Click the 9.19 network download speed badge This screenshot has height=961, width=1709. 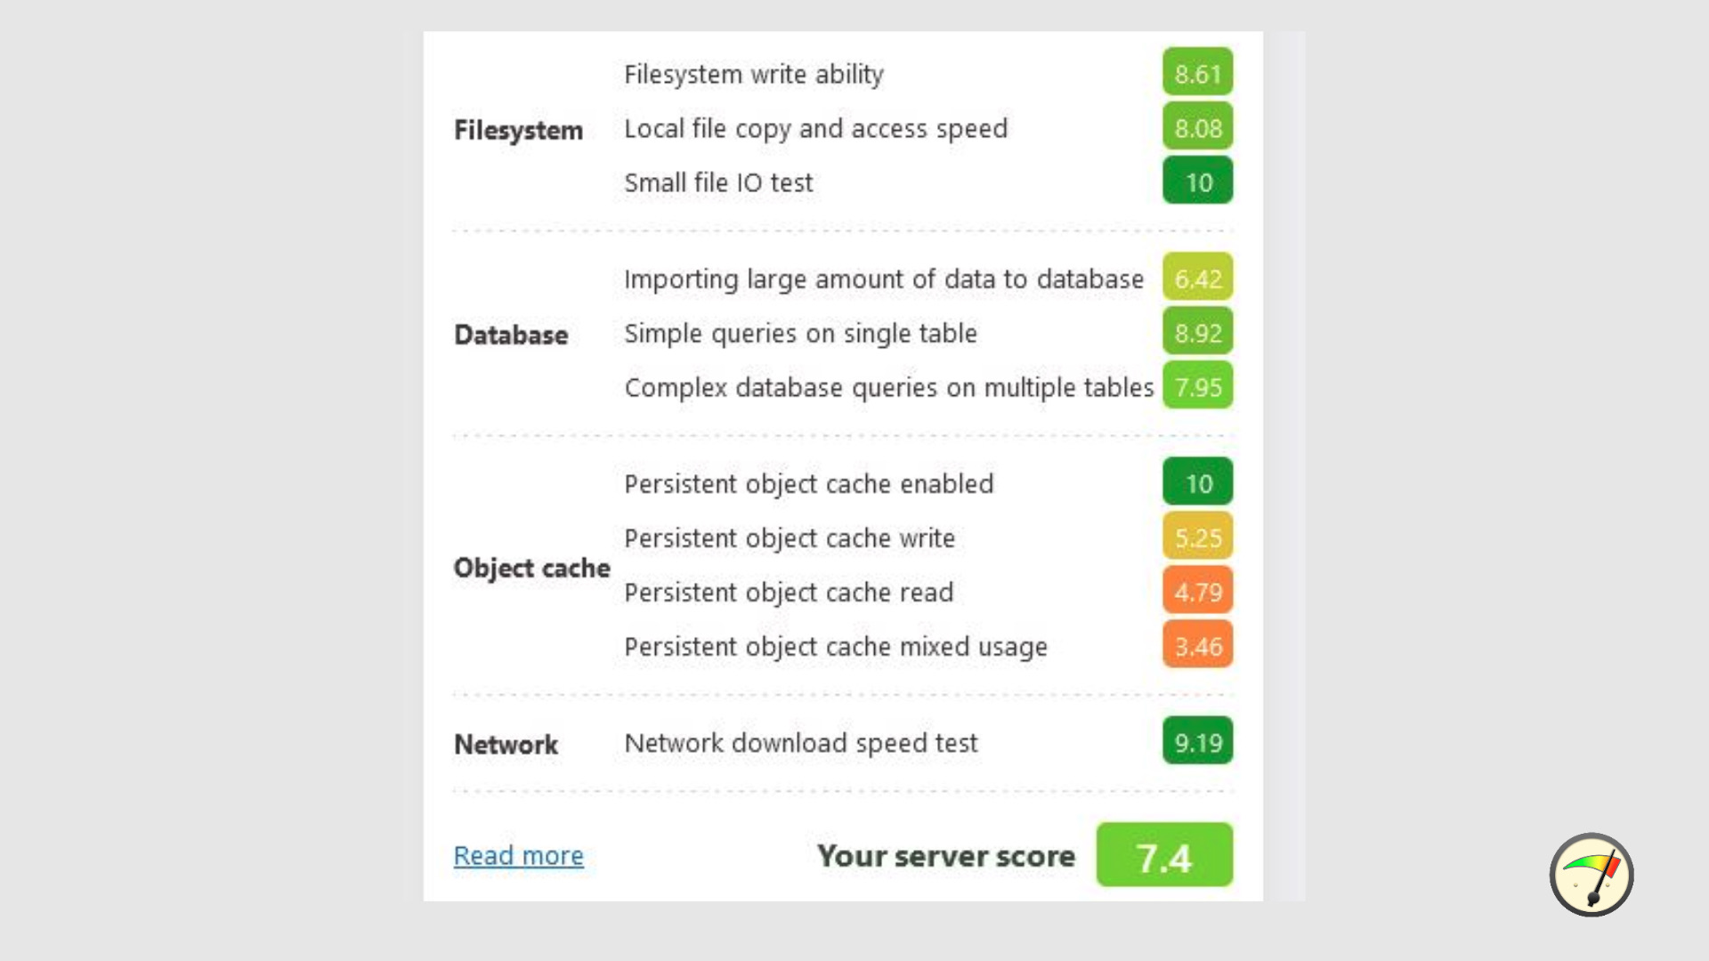pyautogui.click(x=1197, y=741)
